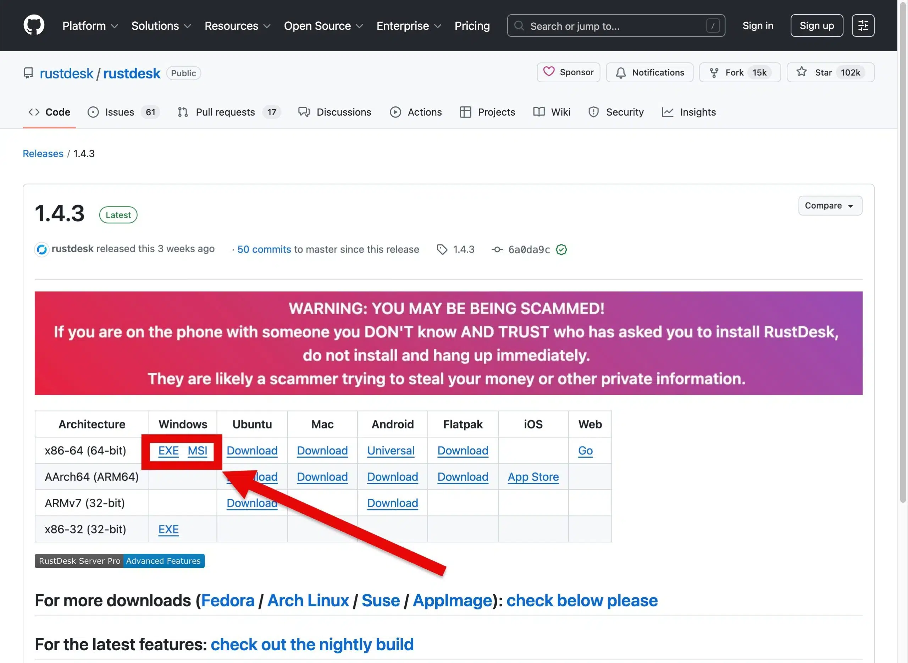The width and height of the screenshot is (908, 663).
Task: Click the verified commit checkmark badge
Action: point(561,250)
